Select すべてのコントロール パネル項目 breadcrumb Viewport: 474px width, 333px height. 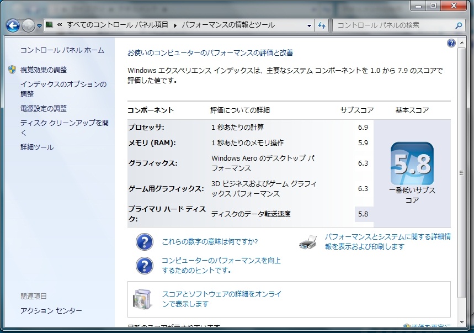118,25
